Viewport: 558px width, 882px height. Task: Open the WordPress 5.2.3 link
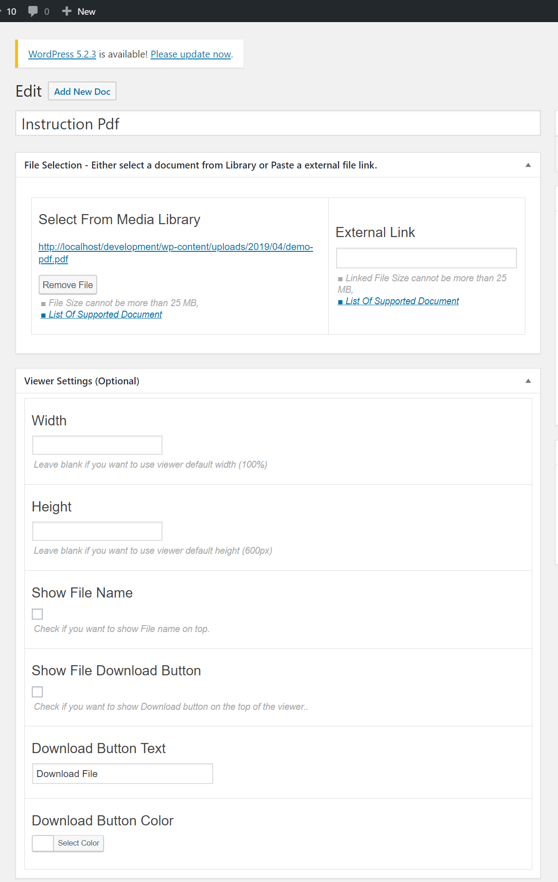(x=62, y=54)
